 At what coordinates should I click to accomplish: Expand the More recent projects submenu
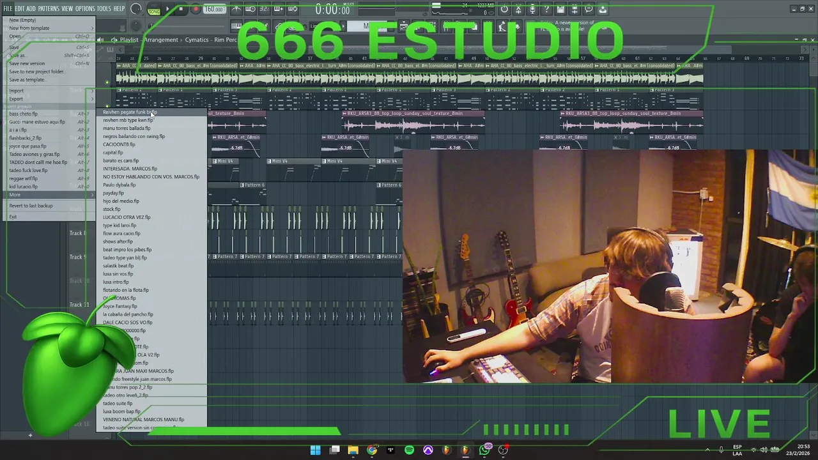49,195
